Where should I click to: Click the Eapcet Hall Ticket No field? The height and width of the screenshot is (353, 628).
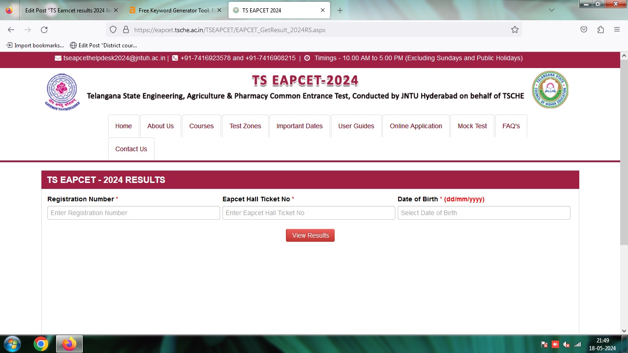(309, 213)
